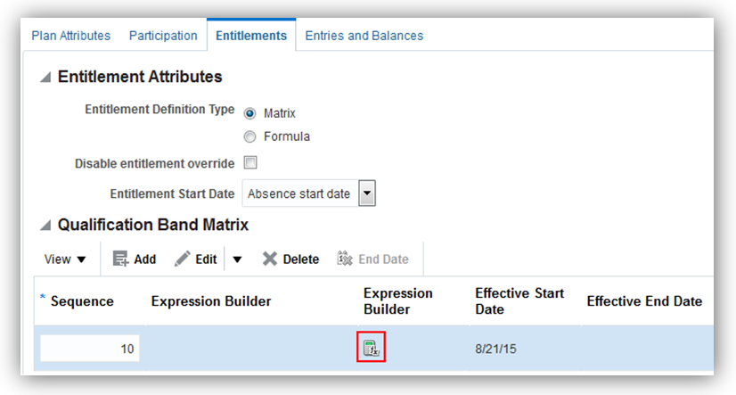Click the Effective End Date column header
Screen dimensions: 736x395
pyautogui.click(x=644, y=301)
